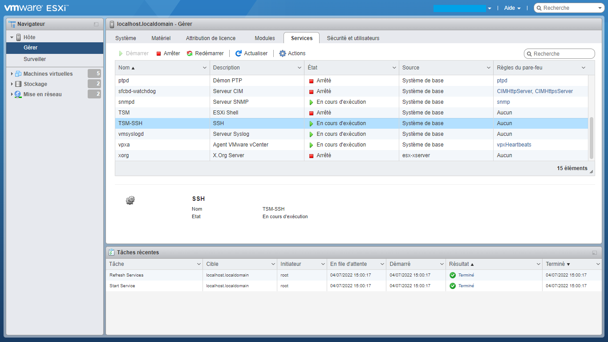Viewport: 608px width, 342px height.
Task: Click the stopped status icon of ptpd
Action: [312, 81]
